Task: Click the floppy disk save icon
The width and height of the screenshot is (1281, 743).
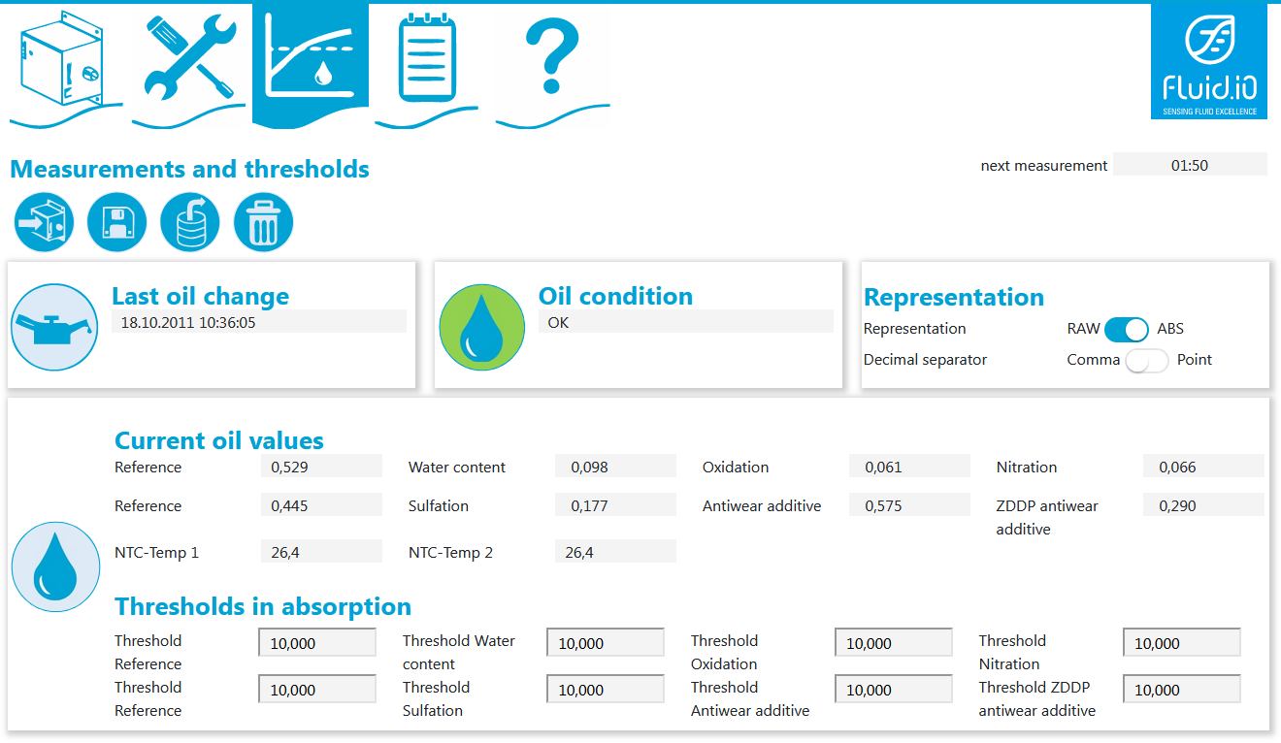Action: pos(117,222)
